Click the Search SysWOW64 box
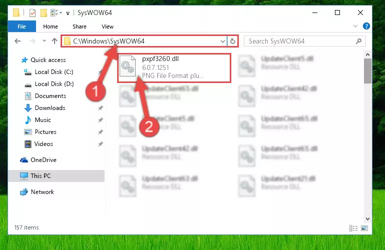 pyautogui.click(x=305, y=41)
